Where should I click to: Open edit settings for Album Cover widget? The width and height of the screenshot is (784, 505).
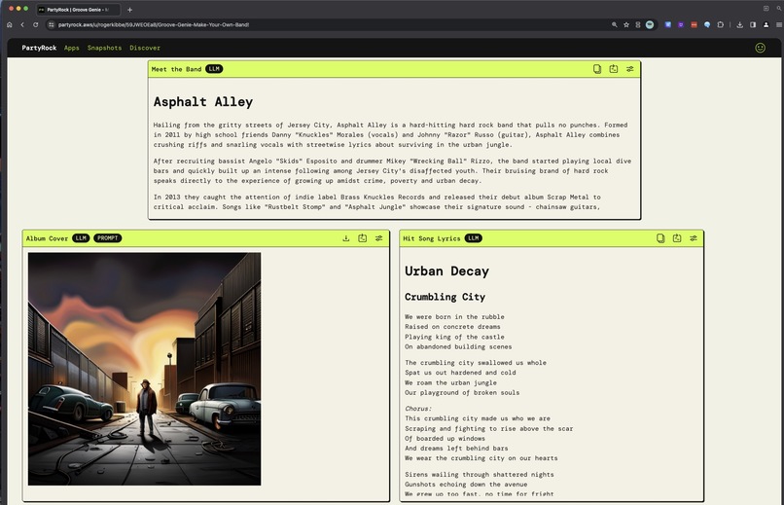[379, 238]
